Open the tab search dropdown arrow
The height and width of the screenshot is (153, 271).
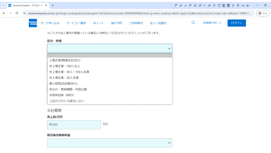4,5
